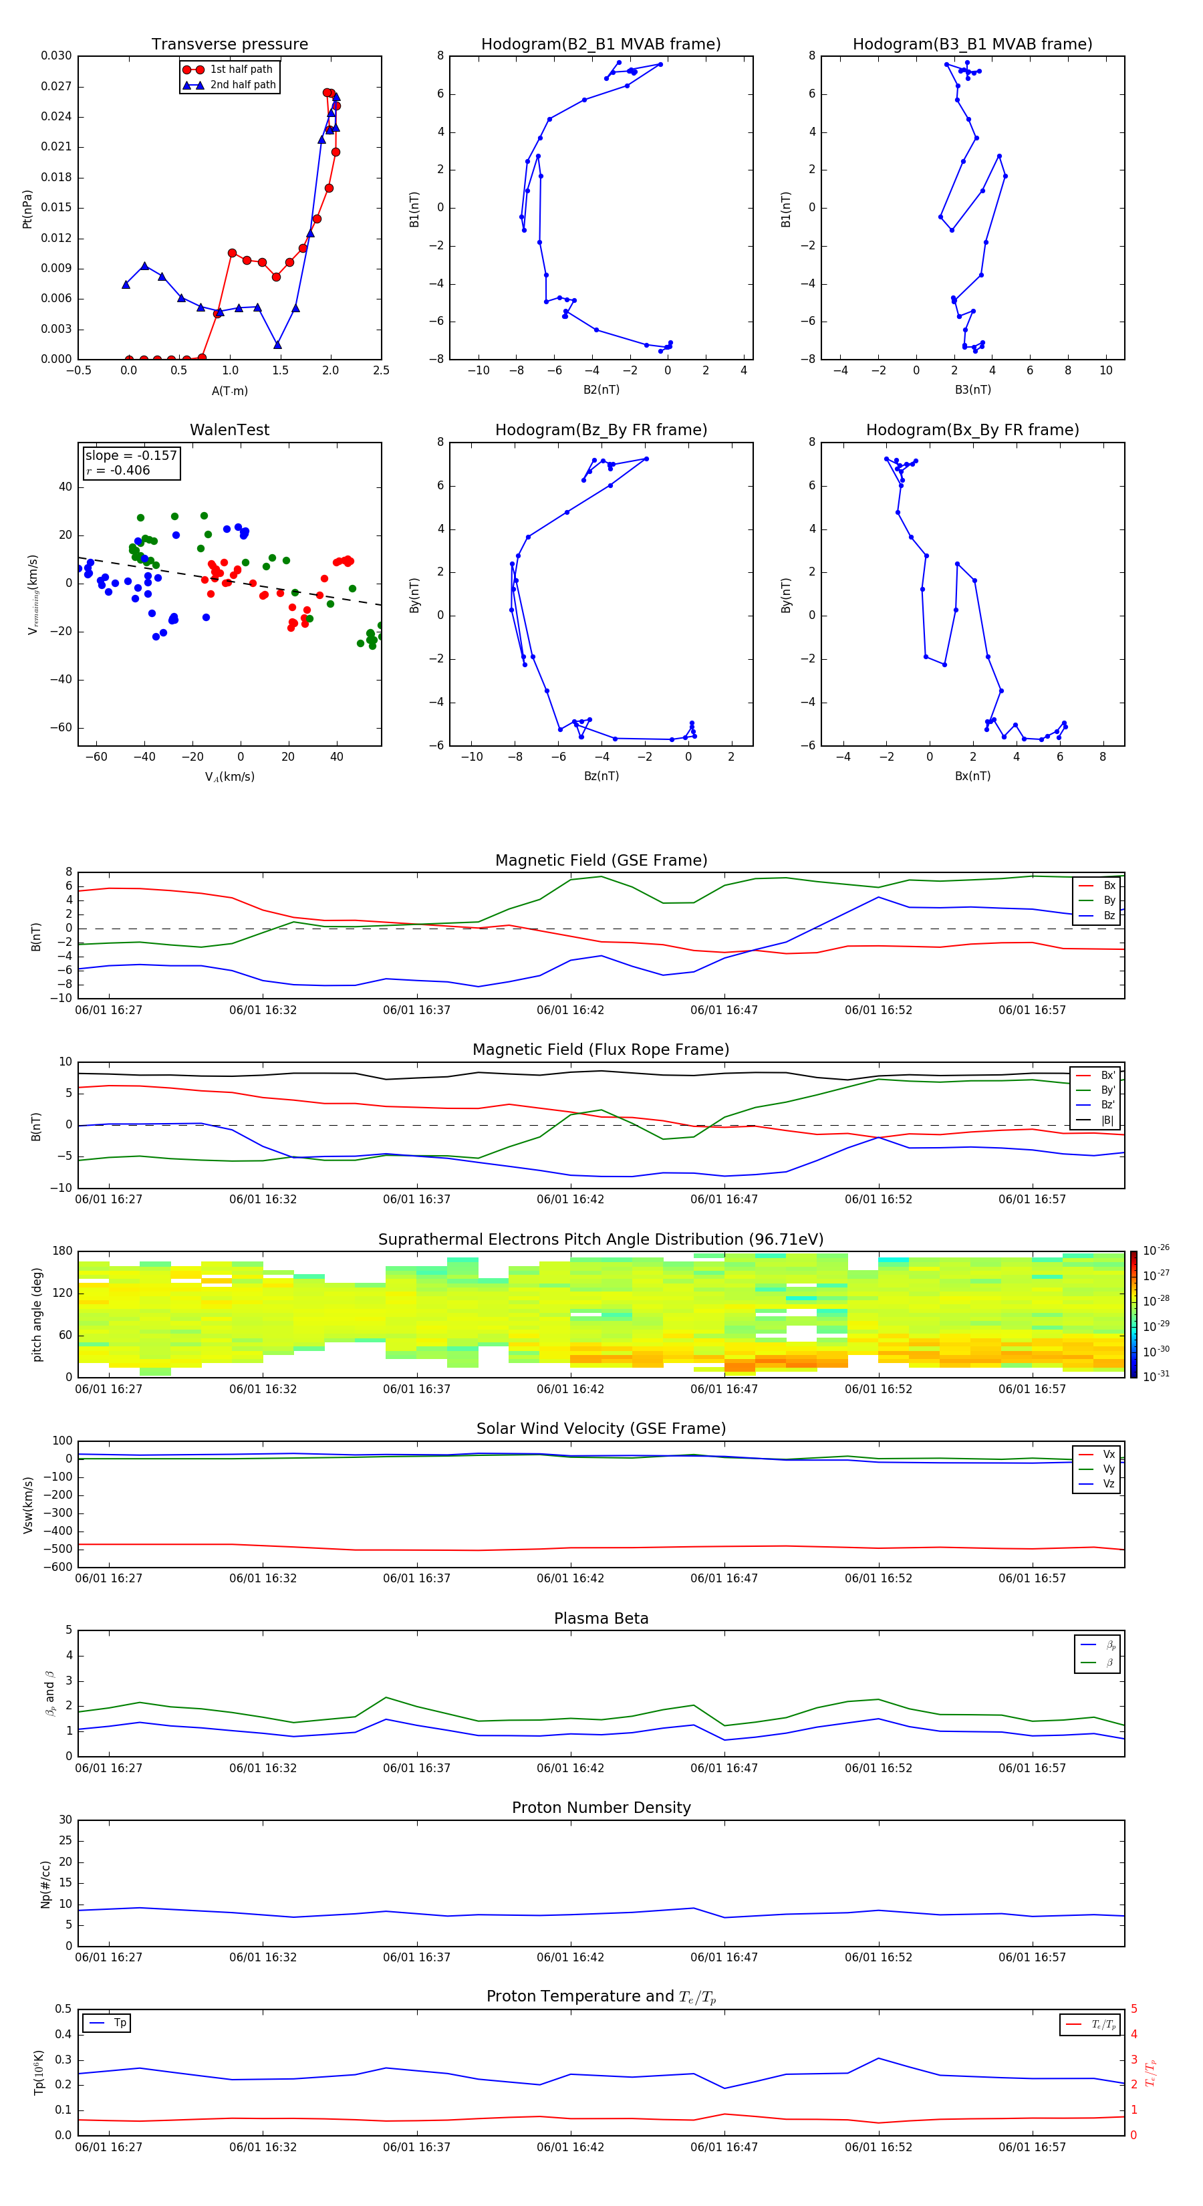Click the 'Plasma Beta' panel title
The image size is (1203, 2206).
point(601,1618)
